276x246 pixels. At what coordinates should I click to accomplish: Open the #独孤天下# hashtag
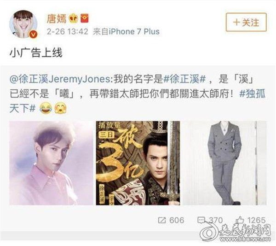137,101
